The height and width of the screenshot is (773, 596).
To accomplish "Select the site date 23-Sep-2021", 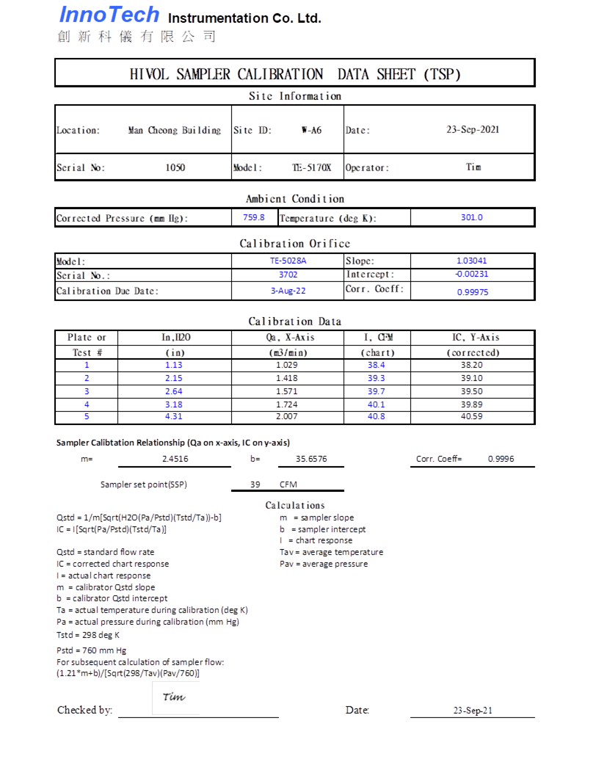I will [473, 129].
